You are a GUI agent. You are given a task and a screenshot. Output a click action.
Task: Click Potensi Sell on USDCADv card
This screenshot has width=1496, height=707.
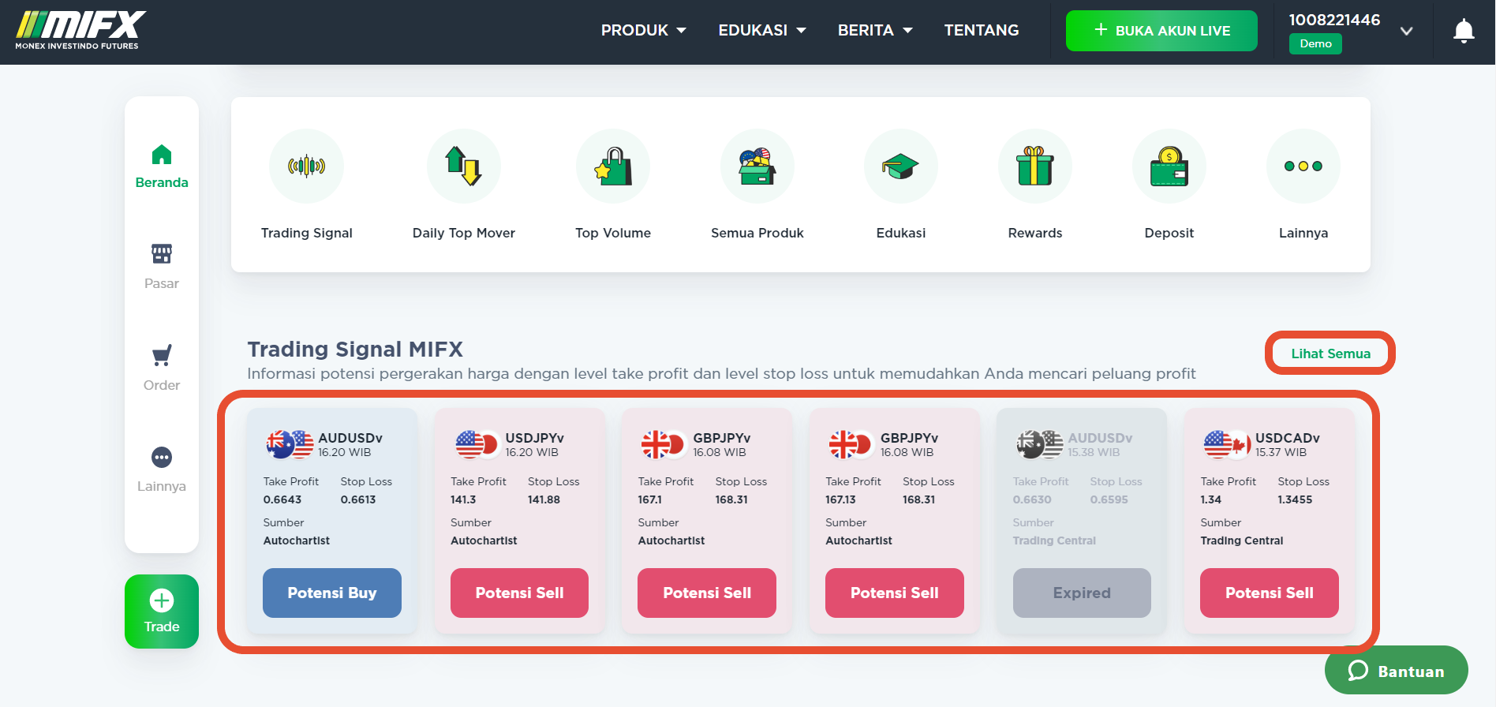[1270, 593]
